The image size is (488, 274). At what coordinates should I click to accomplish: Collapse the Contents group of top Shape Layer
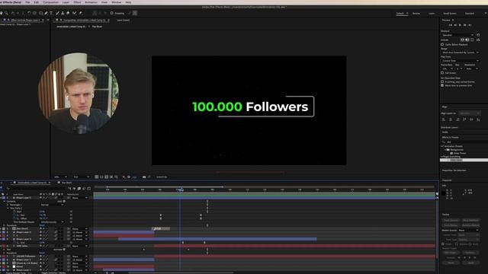pos(4,201)
